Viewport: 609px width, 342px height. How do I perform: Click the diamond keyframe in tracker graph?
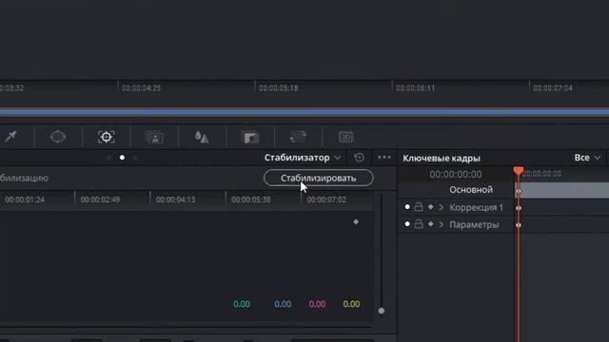356,221
